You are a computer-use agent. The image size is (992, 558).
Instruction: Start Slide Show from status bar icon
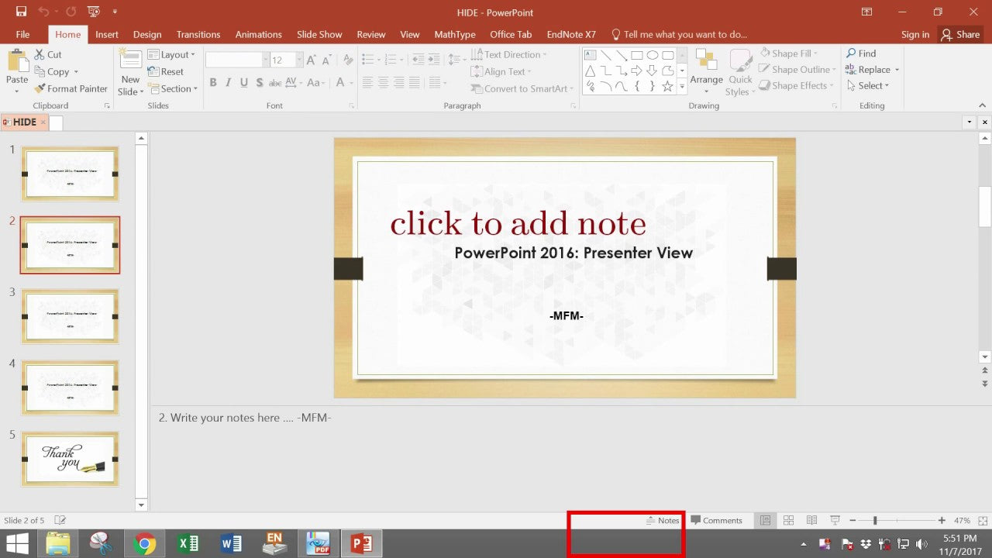coord(835,521)
